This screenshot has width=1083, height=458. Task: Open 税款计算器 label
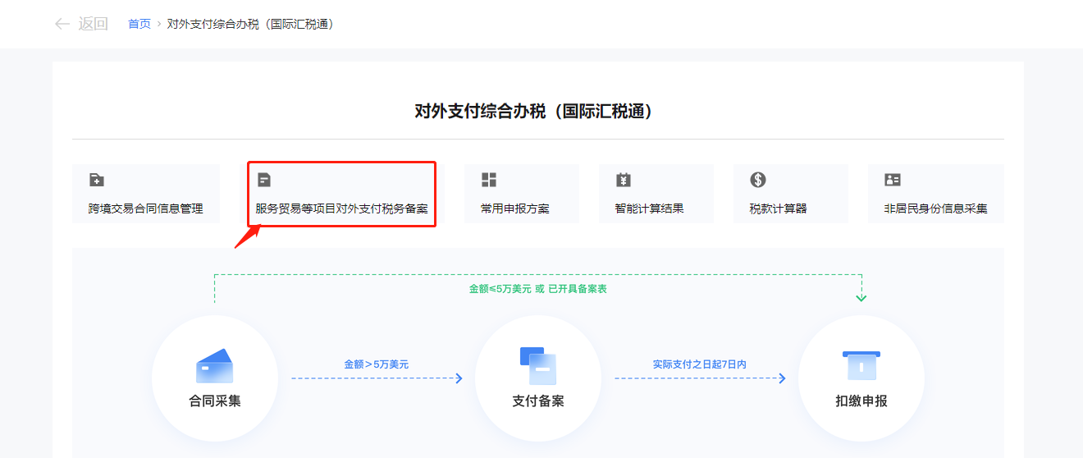coord(778,208)
